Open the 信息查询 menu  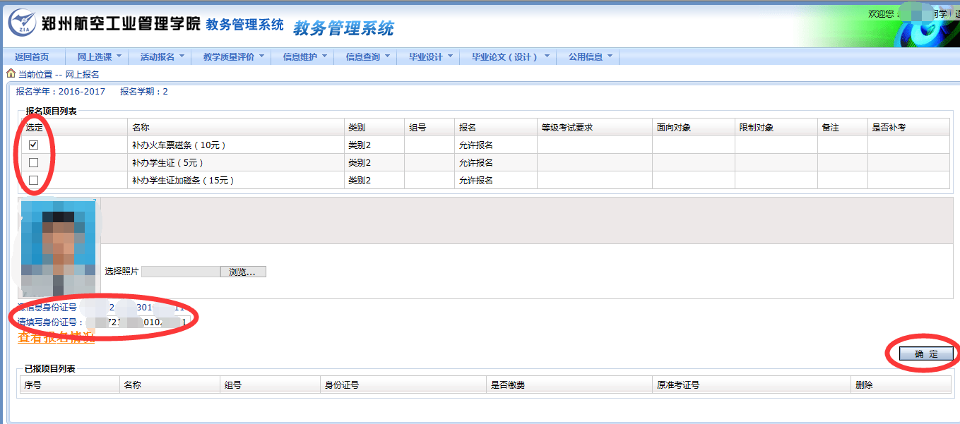pos(367,56)
